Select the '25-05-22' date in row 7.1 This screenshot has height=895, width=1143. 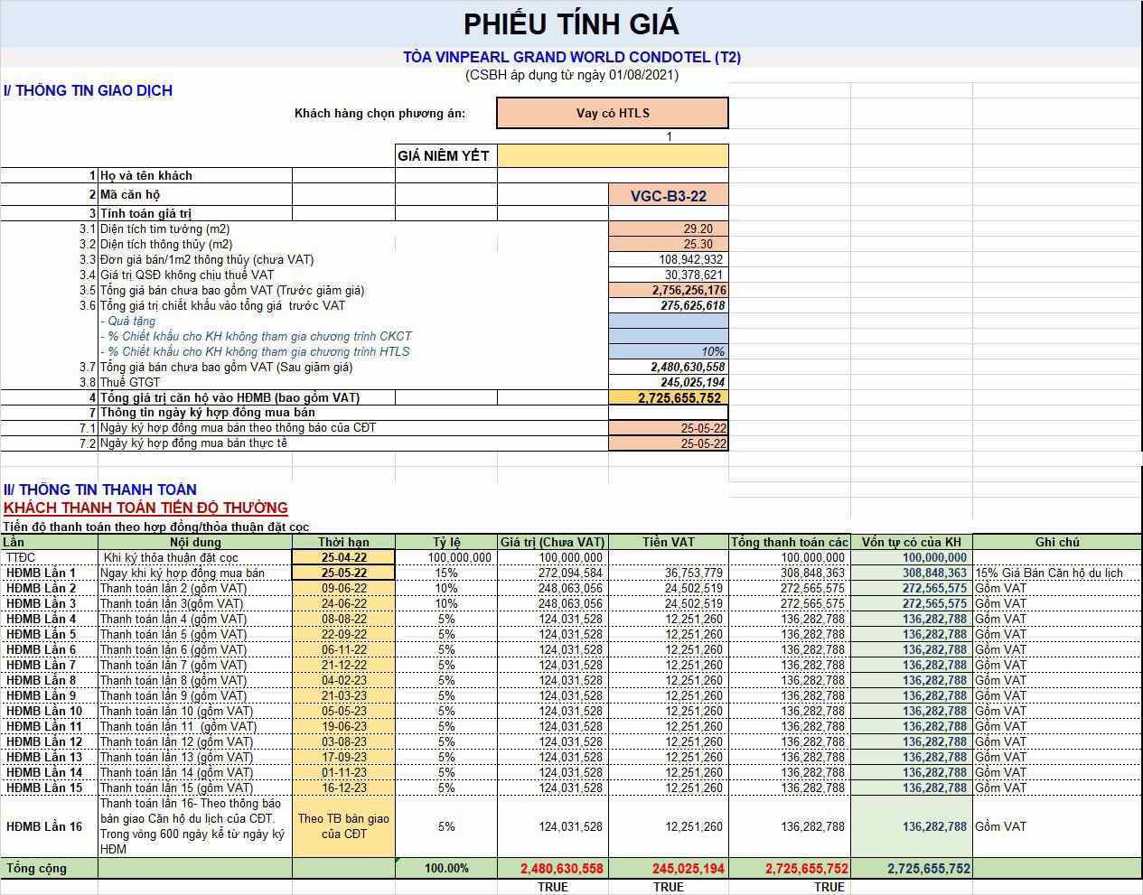(668, 428)
